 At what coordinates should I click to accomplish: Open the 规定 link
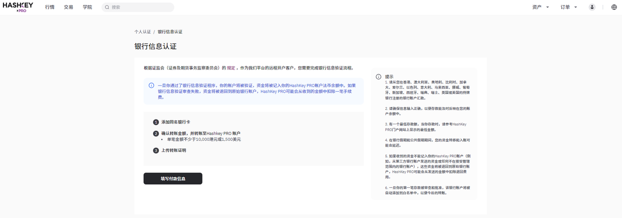pos(231,68)
